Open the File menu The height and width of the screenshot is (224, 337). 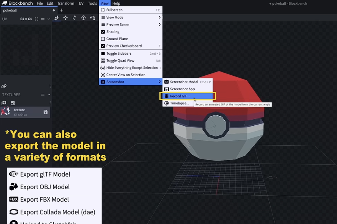pos(40,3)
